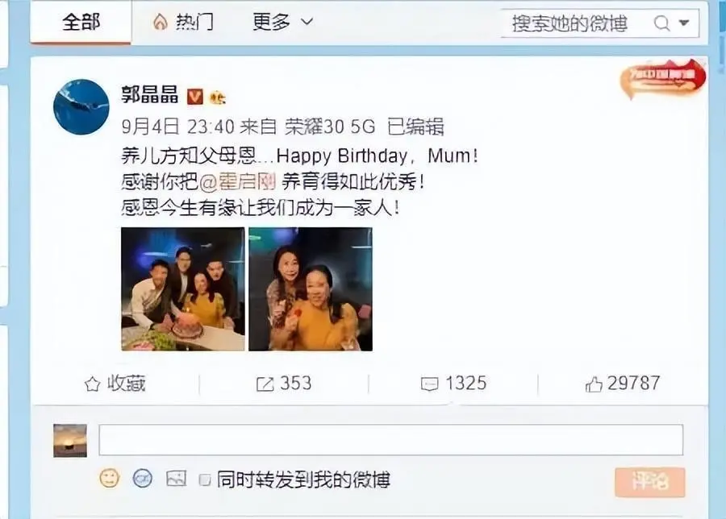The width and height of the screenshot is (726, 519).
Task: Tick the 同时转发到我的微博 checkbox
Action: coord(205,480)
